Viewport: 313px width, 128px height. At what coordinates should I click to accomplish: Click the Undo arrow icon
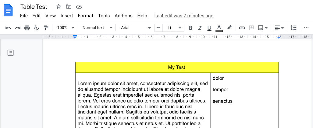(8, 28)
